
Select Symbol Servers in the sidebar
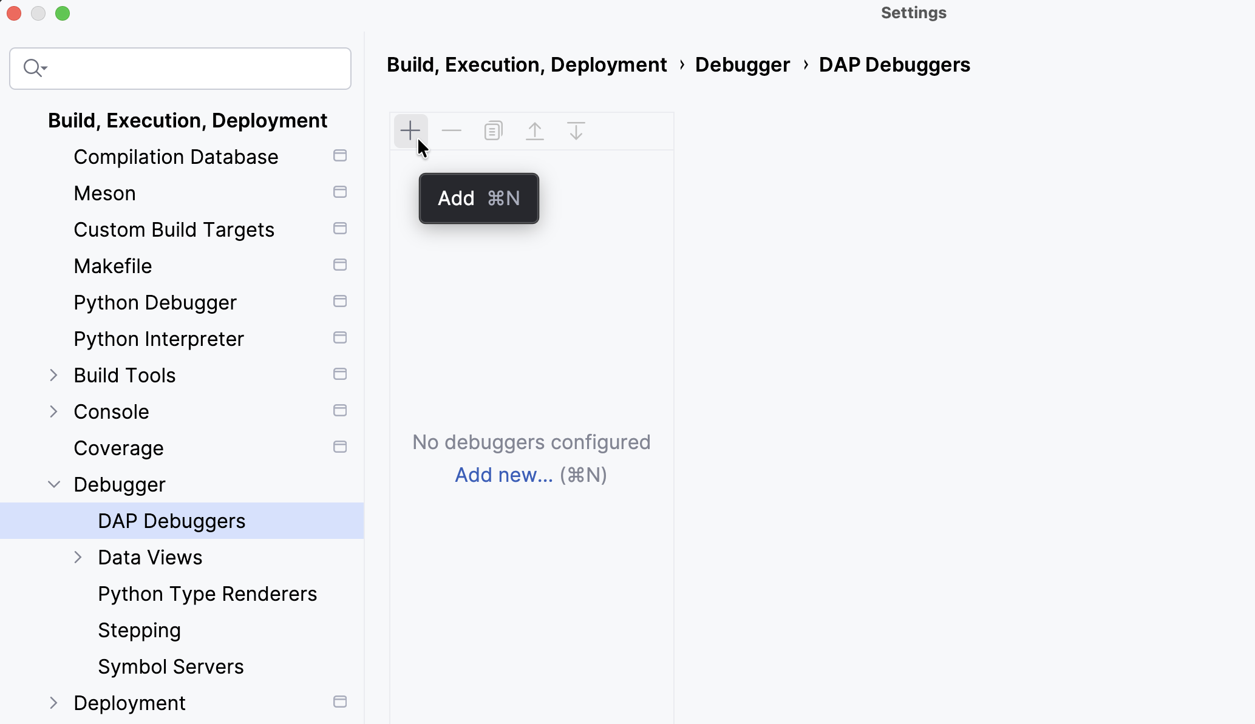coord(170,666)
